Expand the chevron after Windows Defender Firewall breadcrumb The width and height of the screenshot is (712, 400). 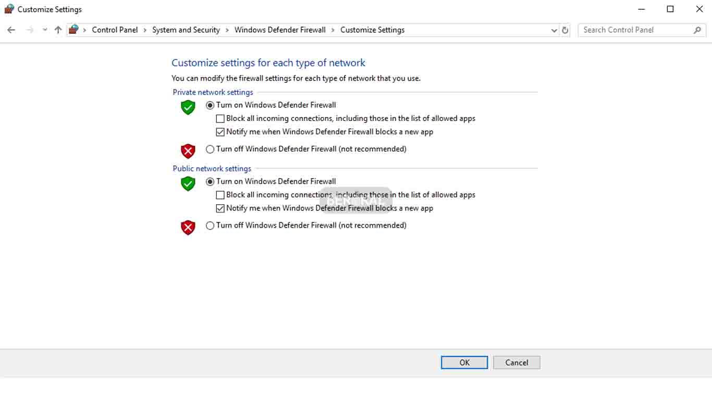coord(333,30)
